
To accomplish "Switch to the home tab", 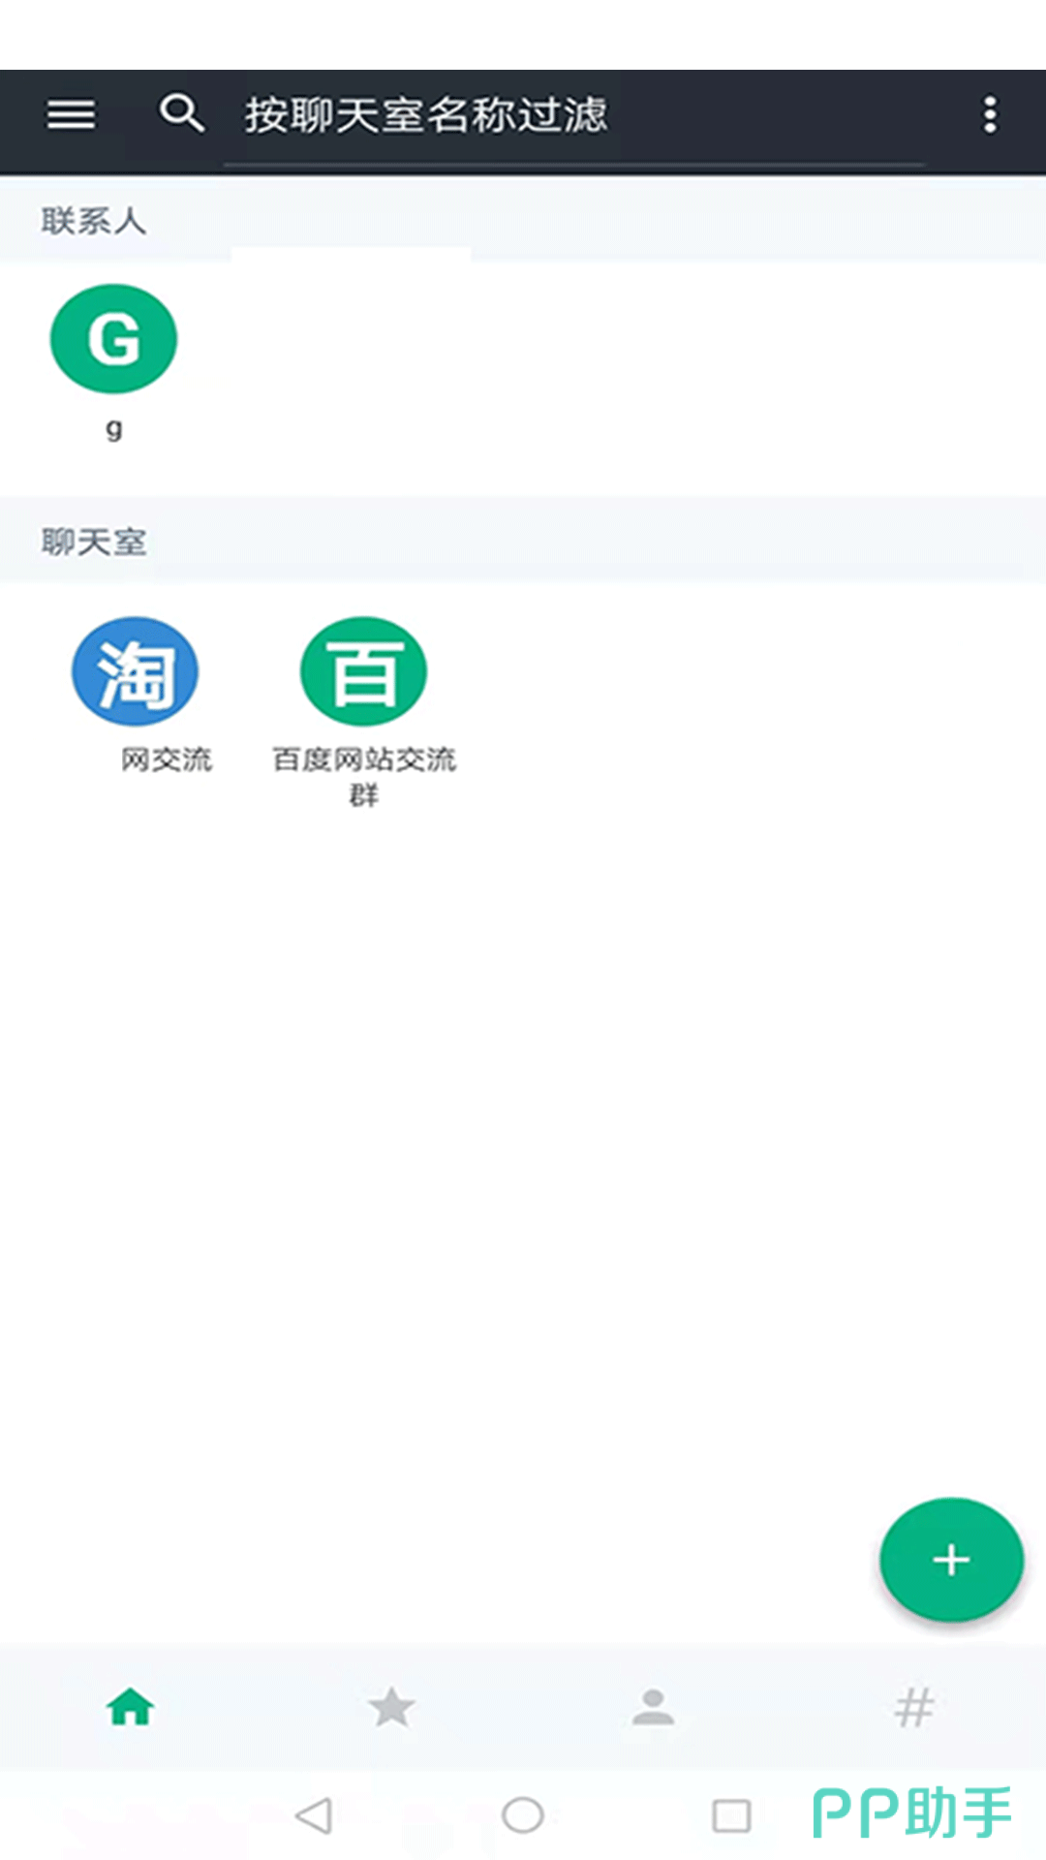I will coord(131,1706).
